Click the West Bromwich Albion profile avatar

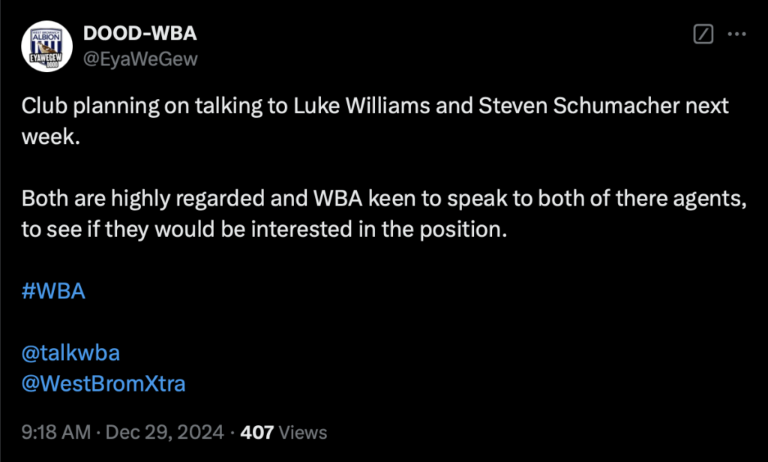point(46,46)
